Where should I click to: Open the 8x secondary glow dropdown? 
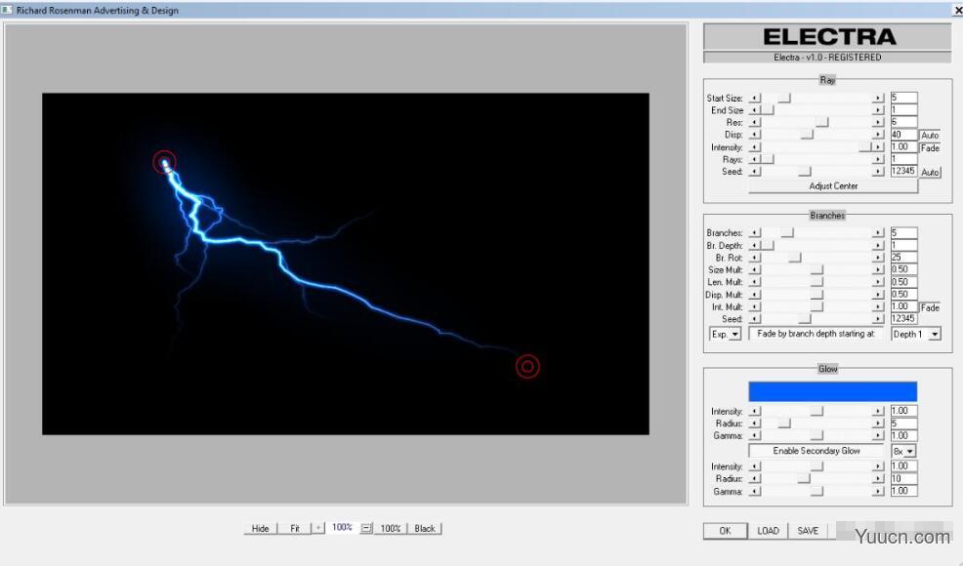point(904,451)
